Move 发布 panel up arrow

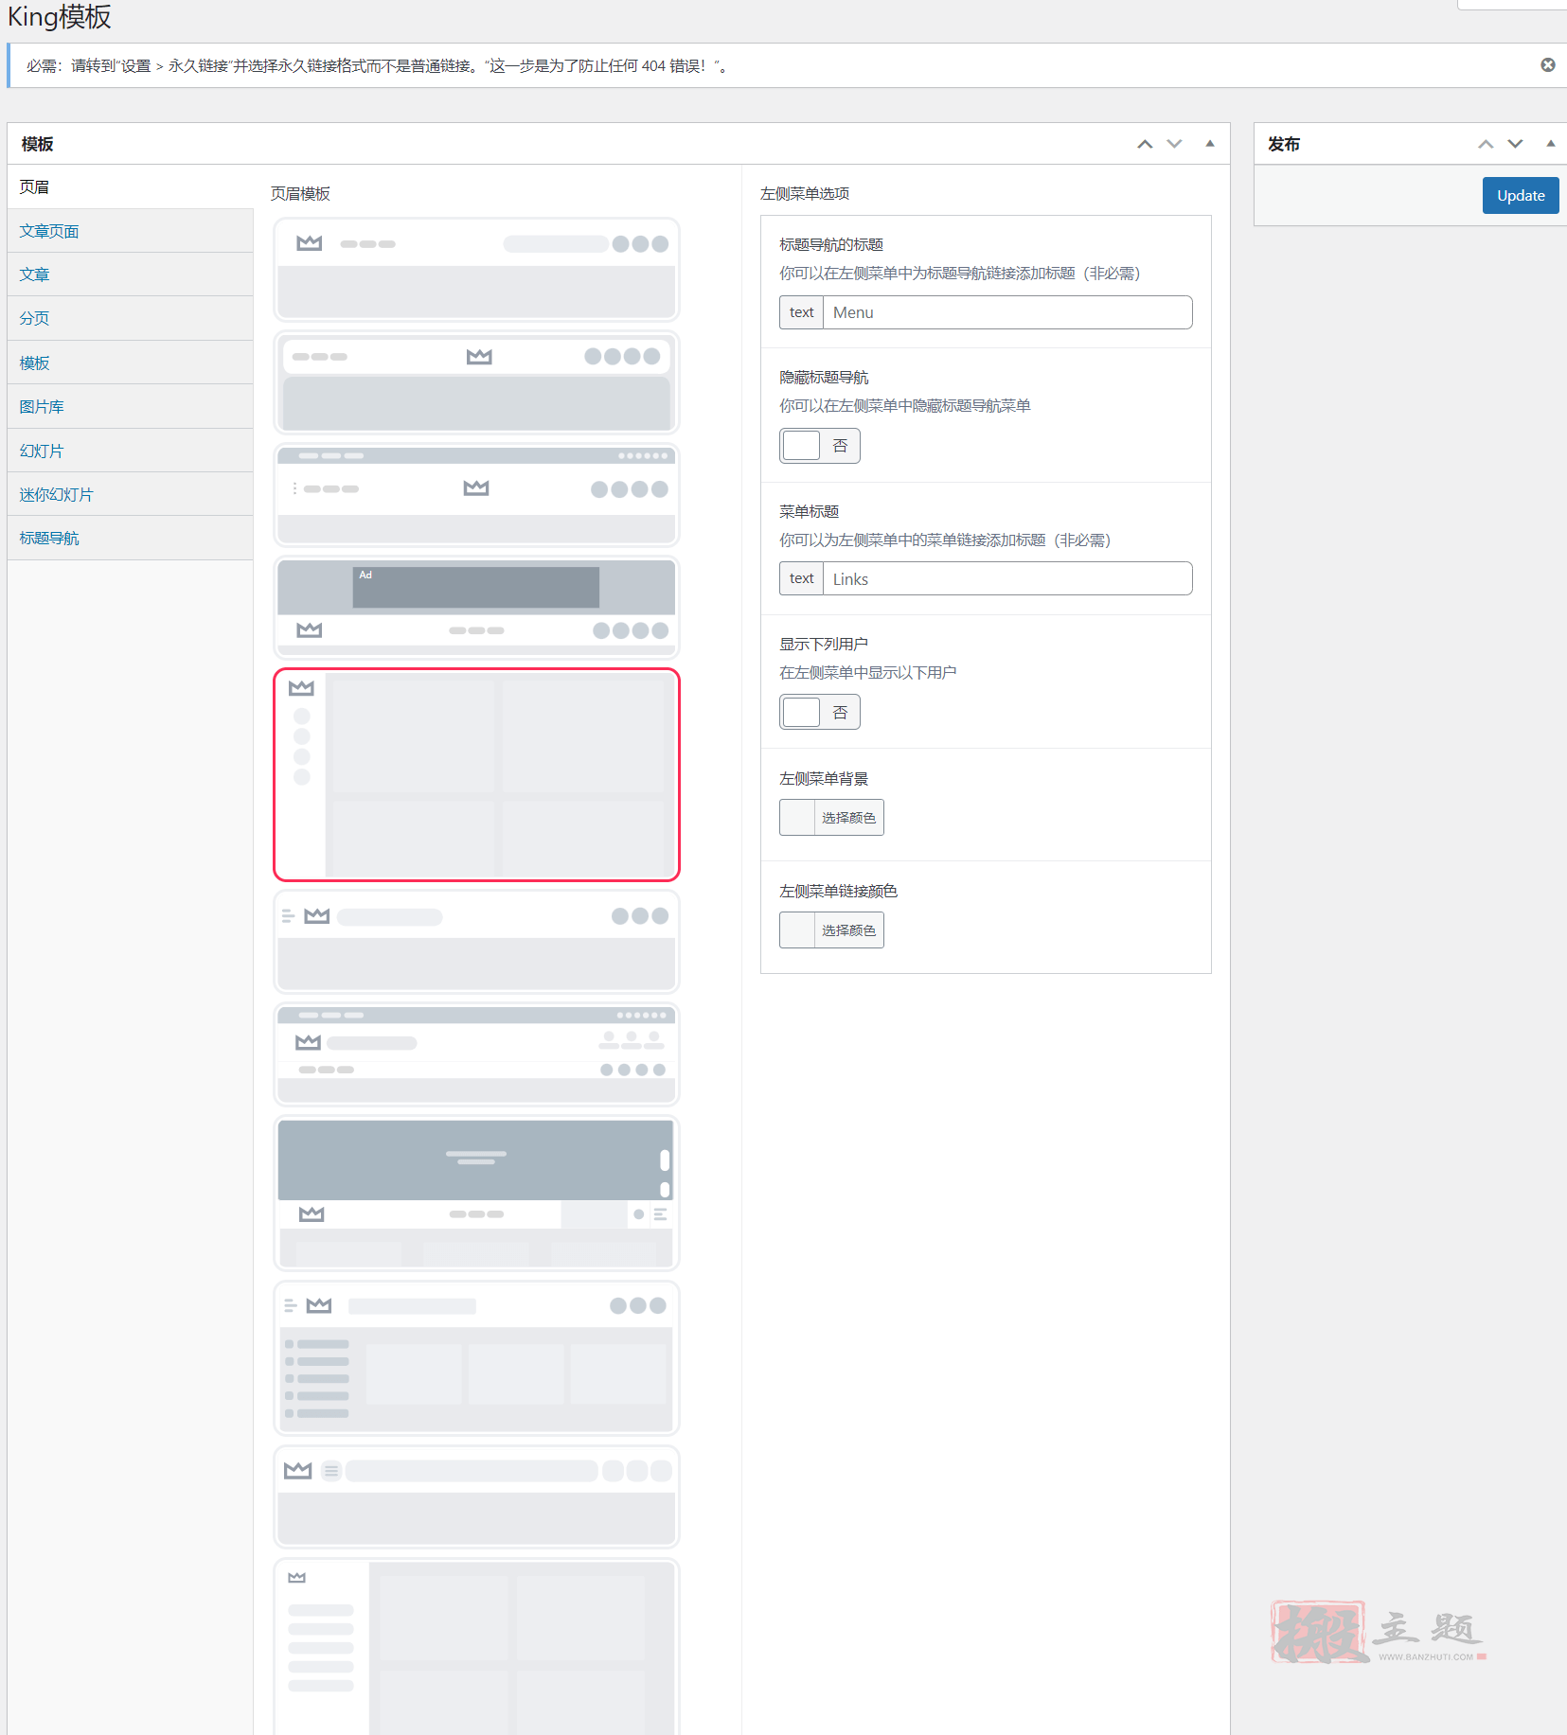coord(1486,144)
